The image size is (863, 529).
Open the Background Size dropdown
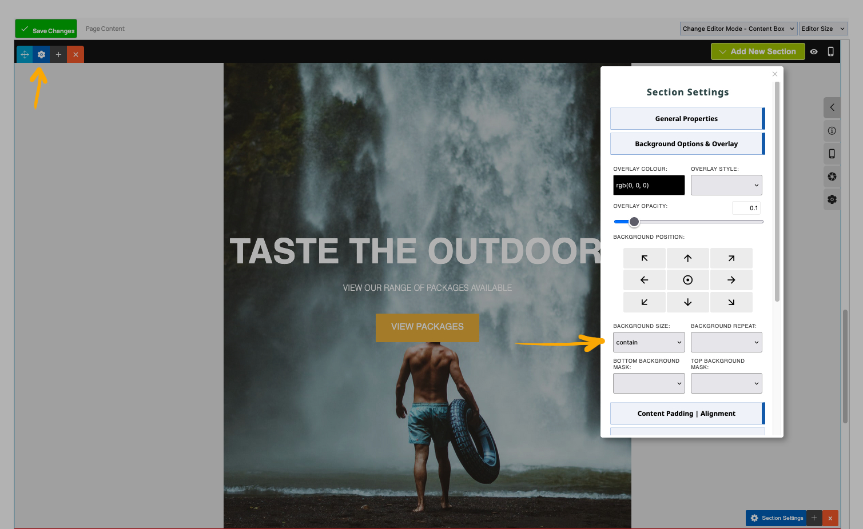649,342
